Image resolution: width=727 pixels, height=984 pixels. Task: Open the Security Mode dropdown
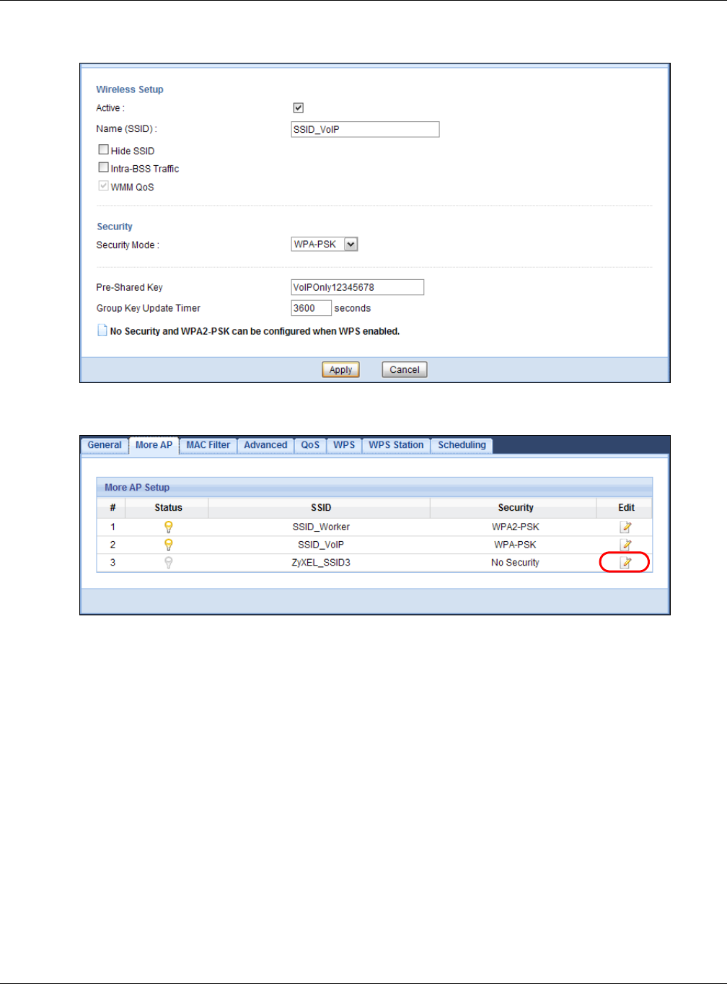pyautogui.click(x=325, y=245)
